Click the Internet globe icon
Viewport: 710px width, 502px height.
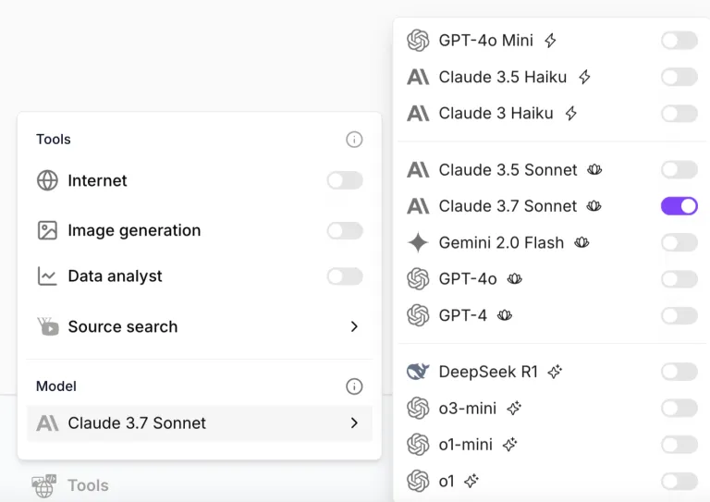coord(47,180)
